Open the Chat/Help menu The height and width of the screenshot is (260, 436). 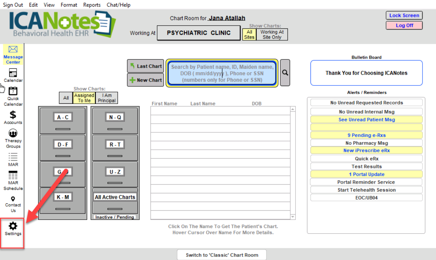pyautogui.click(x=119, y=5)
